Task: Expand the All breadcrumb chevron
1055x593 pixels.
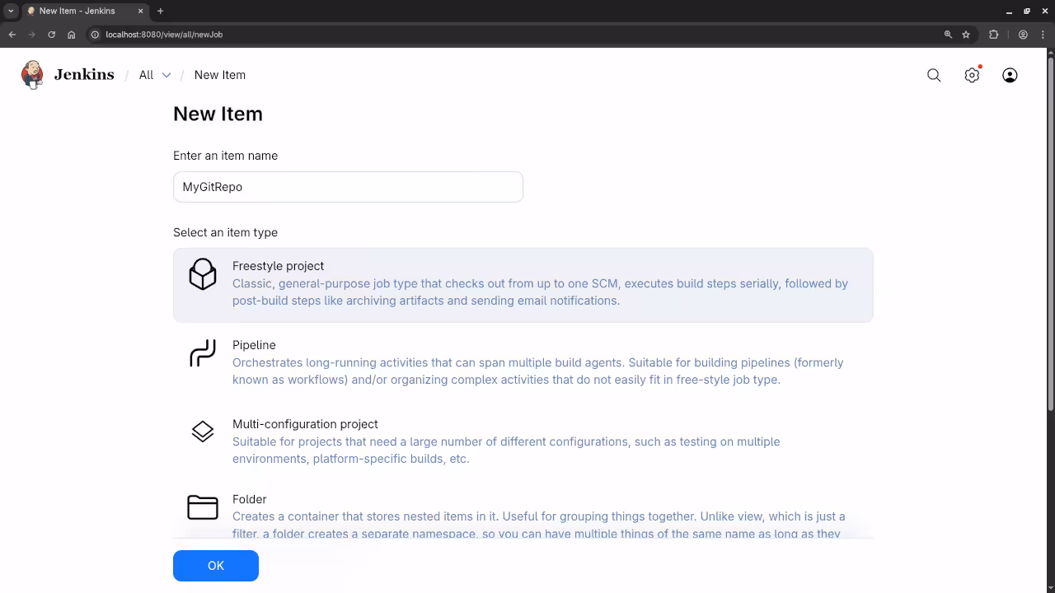Action: tap(166, 75)
